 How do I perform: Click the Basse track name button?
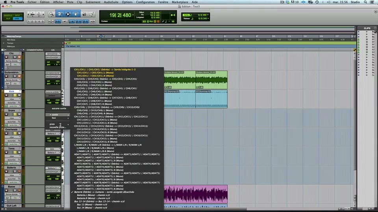(x=11, y=186)
